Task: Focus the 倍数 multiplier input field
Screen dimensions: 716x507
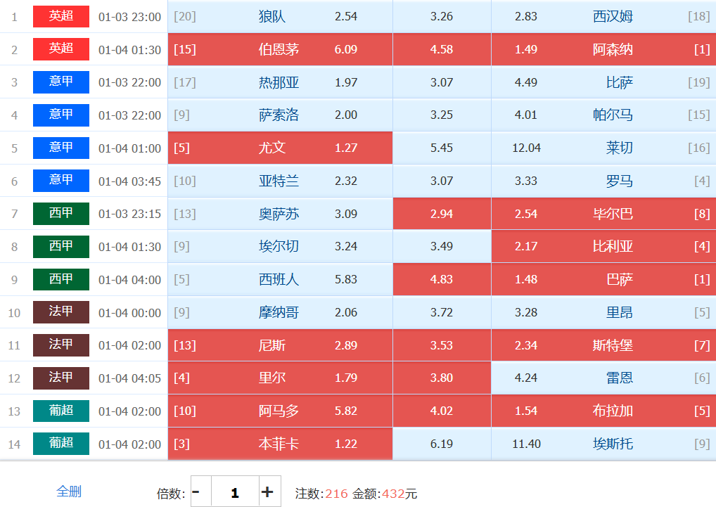Action: click(x=234, y=492)
